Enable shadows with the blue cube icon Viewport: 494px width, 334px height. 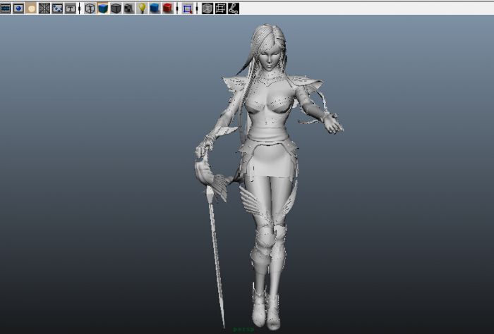click(155, 8)
